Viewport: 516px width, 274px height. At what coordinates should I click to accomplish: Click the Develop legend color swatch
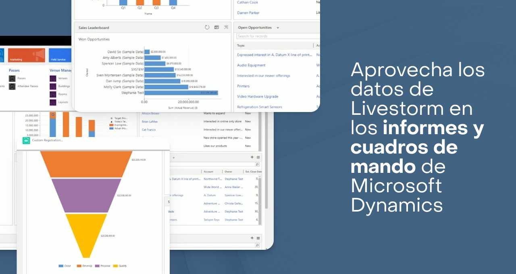pos(79,266)
